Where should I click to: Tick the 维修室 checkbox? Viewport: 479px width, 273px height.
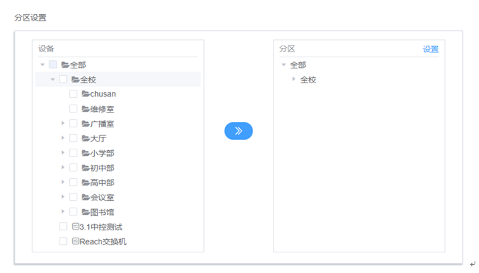pyautogui.click(x=74, y=109)
